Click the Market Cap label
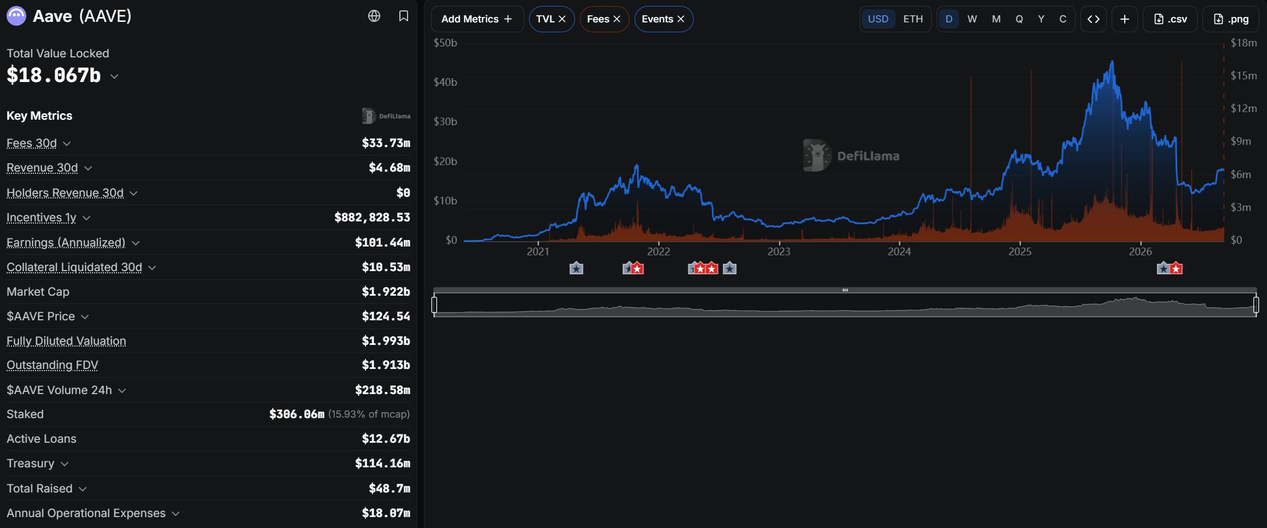Image resolution: width=1267 pixels, height=528 pixels. point(38,292)
